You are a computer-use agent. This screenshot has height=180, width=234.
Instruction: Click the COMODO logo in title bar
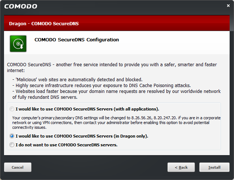tap(20, 6)
